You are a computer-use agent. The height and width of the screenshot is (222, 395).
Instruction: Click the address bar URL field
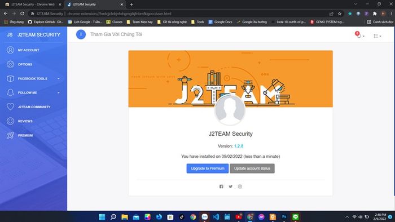pos(186,14)
